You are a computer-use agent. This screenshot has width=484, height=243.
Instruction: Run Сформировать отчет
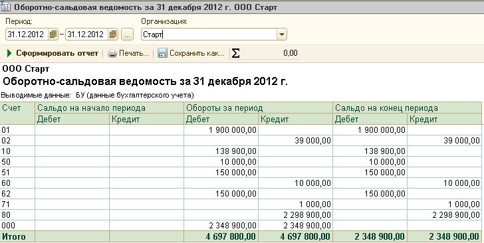tap(53, 53)
